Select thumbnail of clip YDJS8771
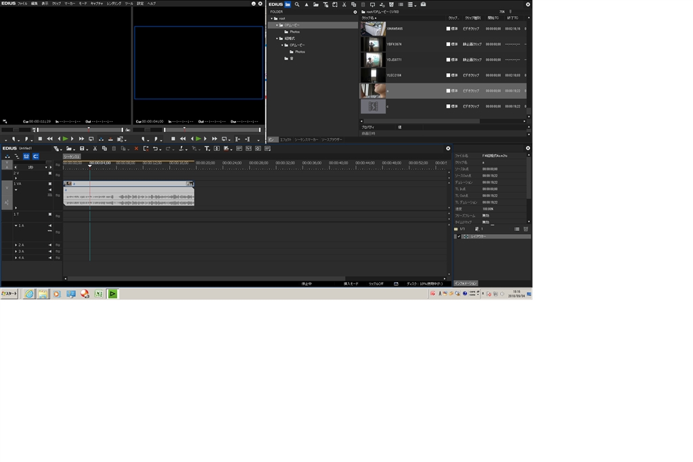 373,60
